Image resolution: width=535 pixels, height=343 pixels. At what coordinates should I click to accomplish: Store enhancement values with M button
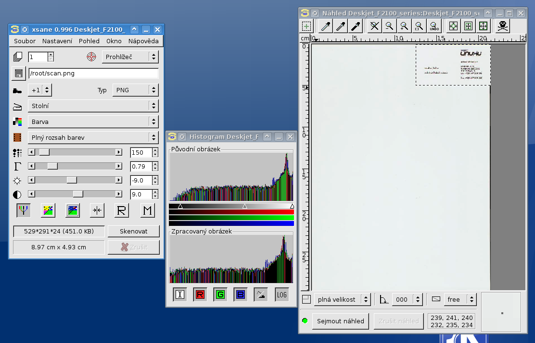click(x=148, y=210)
